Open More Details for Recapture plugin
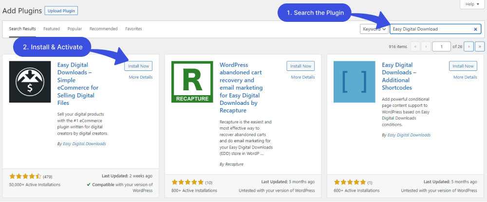This screenshot has width=487, height=202. (303, 77)
